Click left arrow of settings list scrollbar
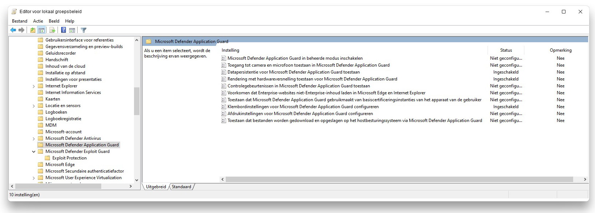 (222, 179)
